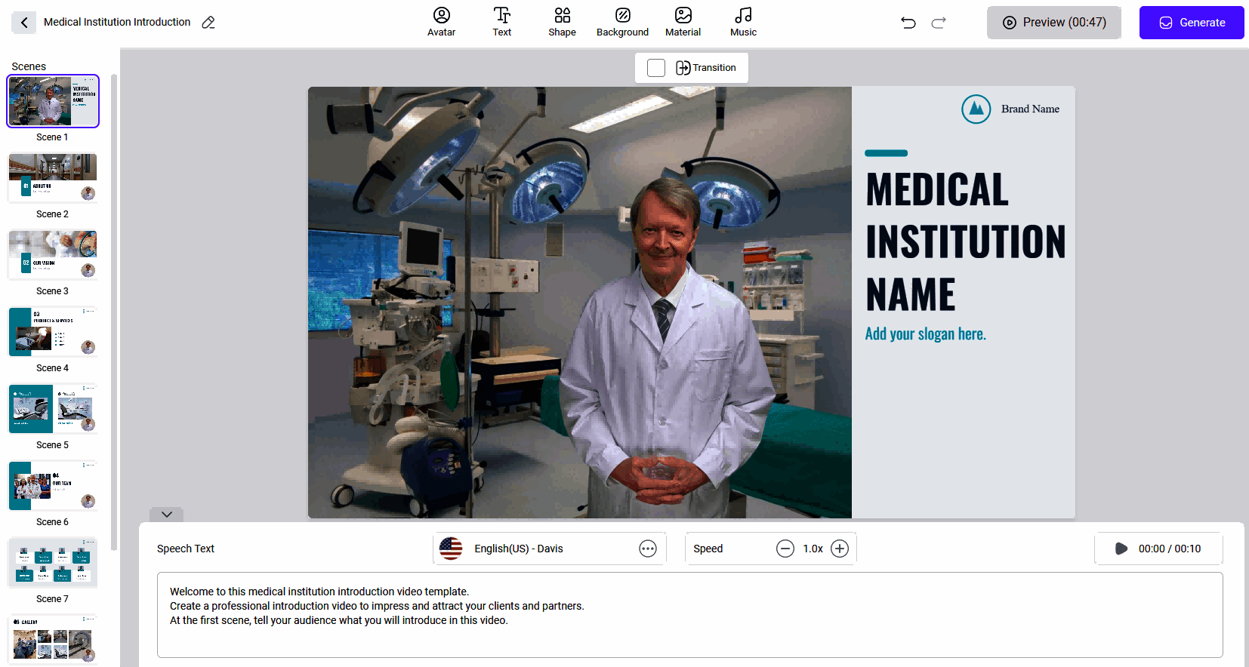Edit the project title with pencil icon

point(208,23)
